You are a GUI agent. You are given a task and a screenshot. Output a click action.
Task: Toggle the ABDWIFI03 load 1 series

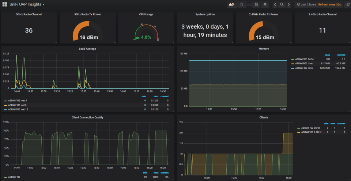point(18,101)
